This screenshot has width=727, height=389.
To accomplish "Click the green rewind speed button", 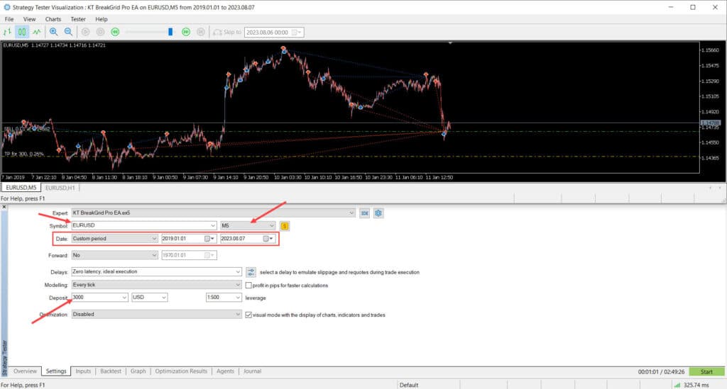I will click(115, 32).
